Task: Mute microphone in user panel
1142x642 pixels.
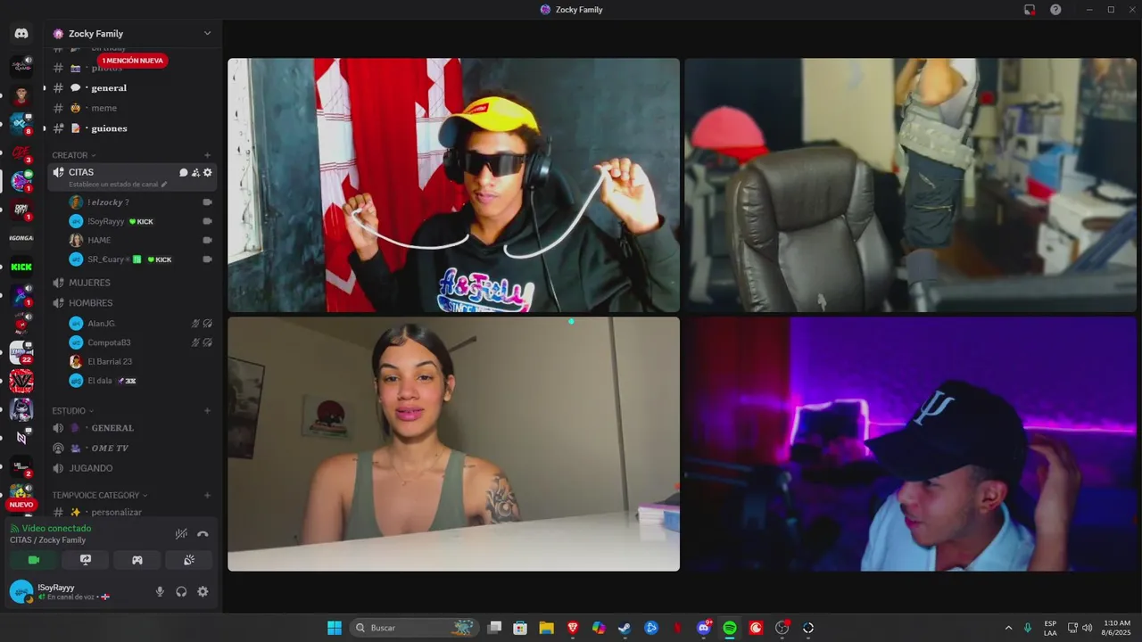Action: tap(160, 591)
